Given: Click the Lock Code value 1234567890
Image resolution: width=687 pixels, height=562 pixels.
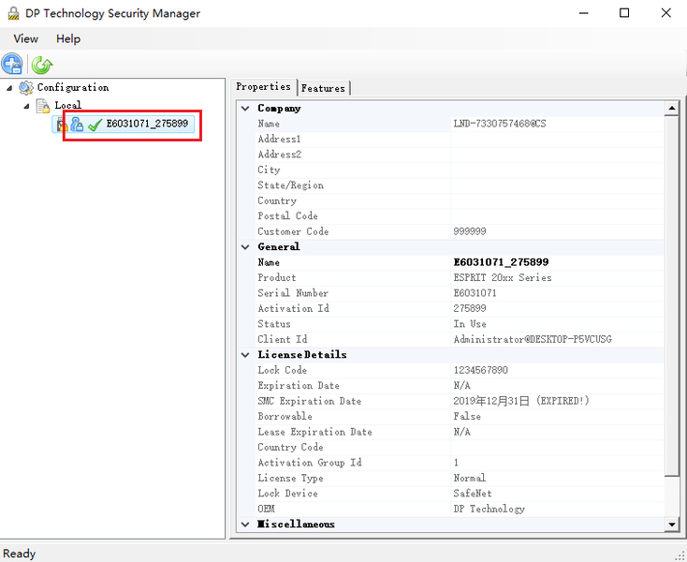Looking at the screenshot, I should tap(481, 370).
